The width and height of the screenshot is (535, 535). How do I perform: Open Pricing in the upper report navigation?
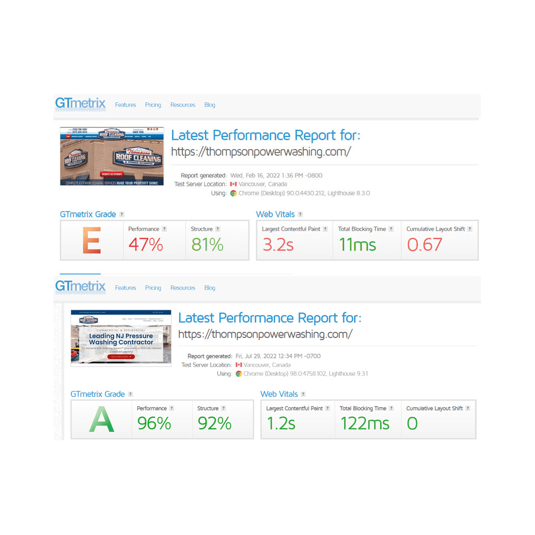(153, 105)
